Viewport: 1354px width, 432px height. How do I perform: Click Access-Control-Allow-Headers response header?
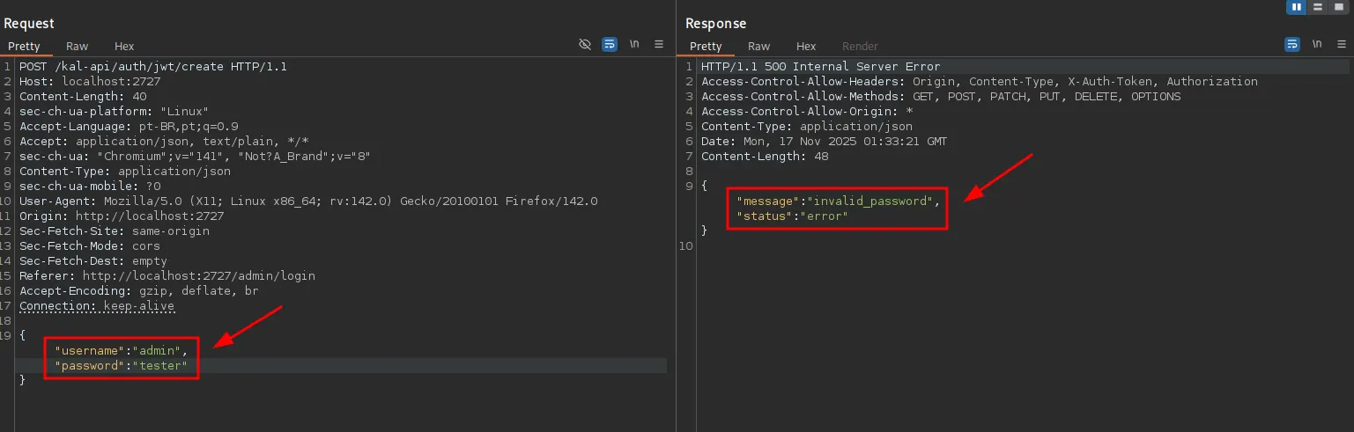point(980,82)
